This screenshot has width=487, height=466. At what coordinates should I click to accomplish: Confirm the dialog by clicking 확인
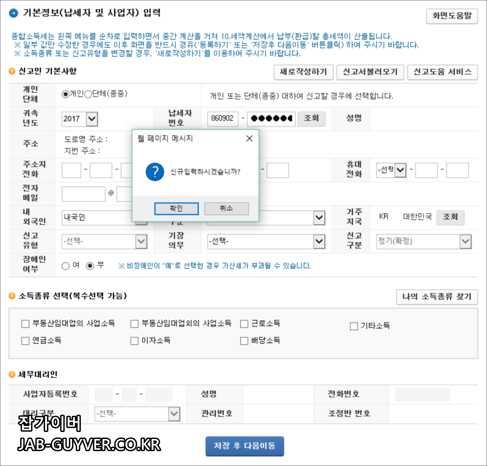176,208
